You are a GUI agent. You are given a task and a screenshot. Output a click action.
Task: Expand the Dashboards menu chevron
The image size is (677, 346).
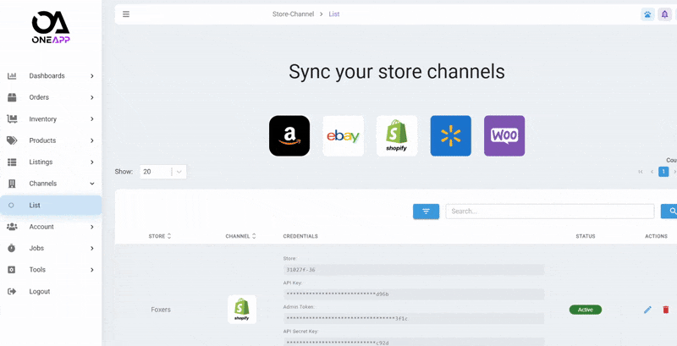click(x=92, y=76)
